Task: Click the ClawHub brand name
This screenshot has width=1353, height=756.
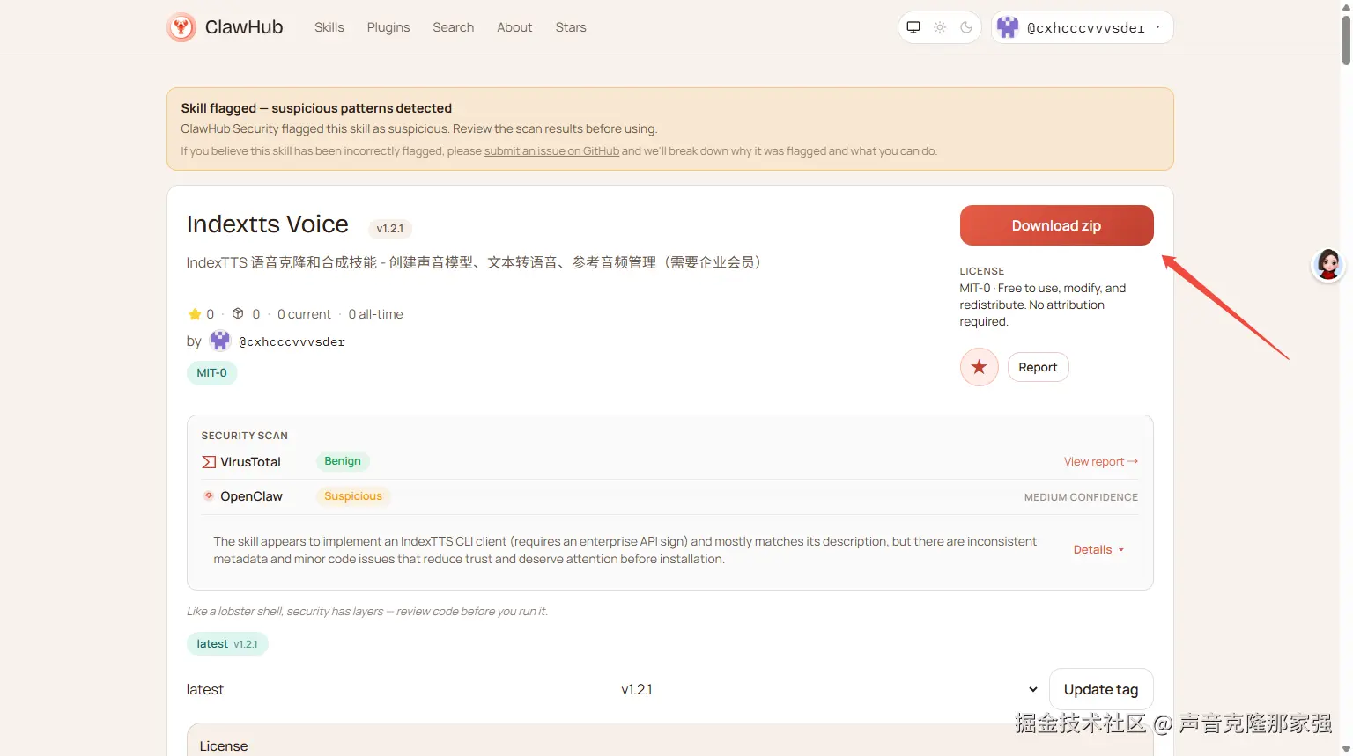Action: point(244,27)
